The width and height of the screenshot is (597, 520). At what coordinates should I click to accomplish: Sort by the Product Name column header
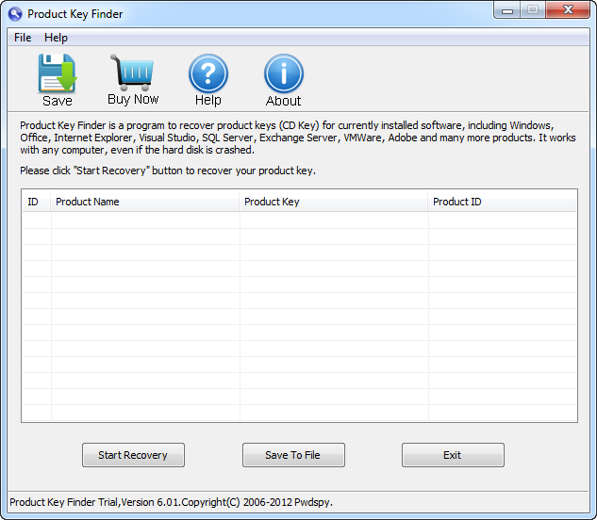(144, 202)
